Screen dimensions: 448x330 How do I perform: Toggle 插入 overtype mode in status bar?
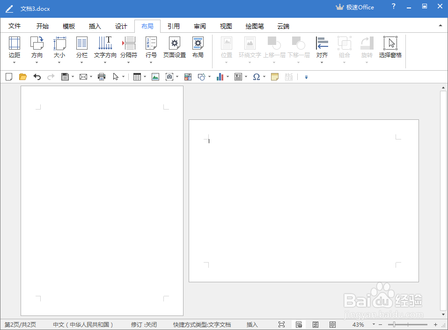tap(252, 324)
